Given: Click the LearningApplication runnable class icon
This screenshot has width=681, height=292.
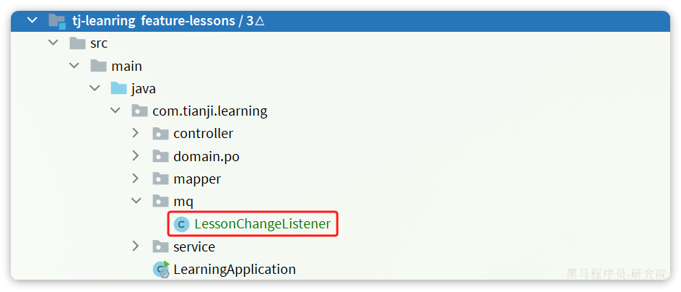Looking at the screenshot, I should (x=161, y=270).
